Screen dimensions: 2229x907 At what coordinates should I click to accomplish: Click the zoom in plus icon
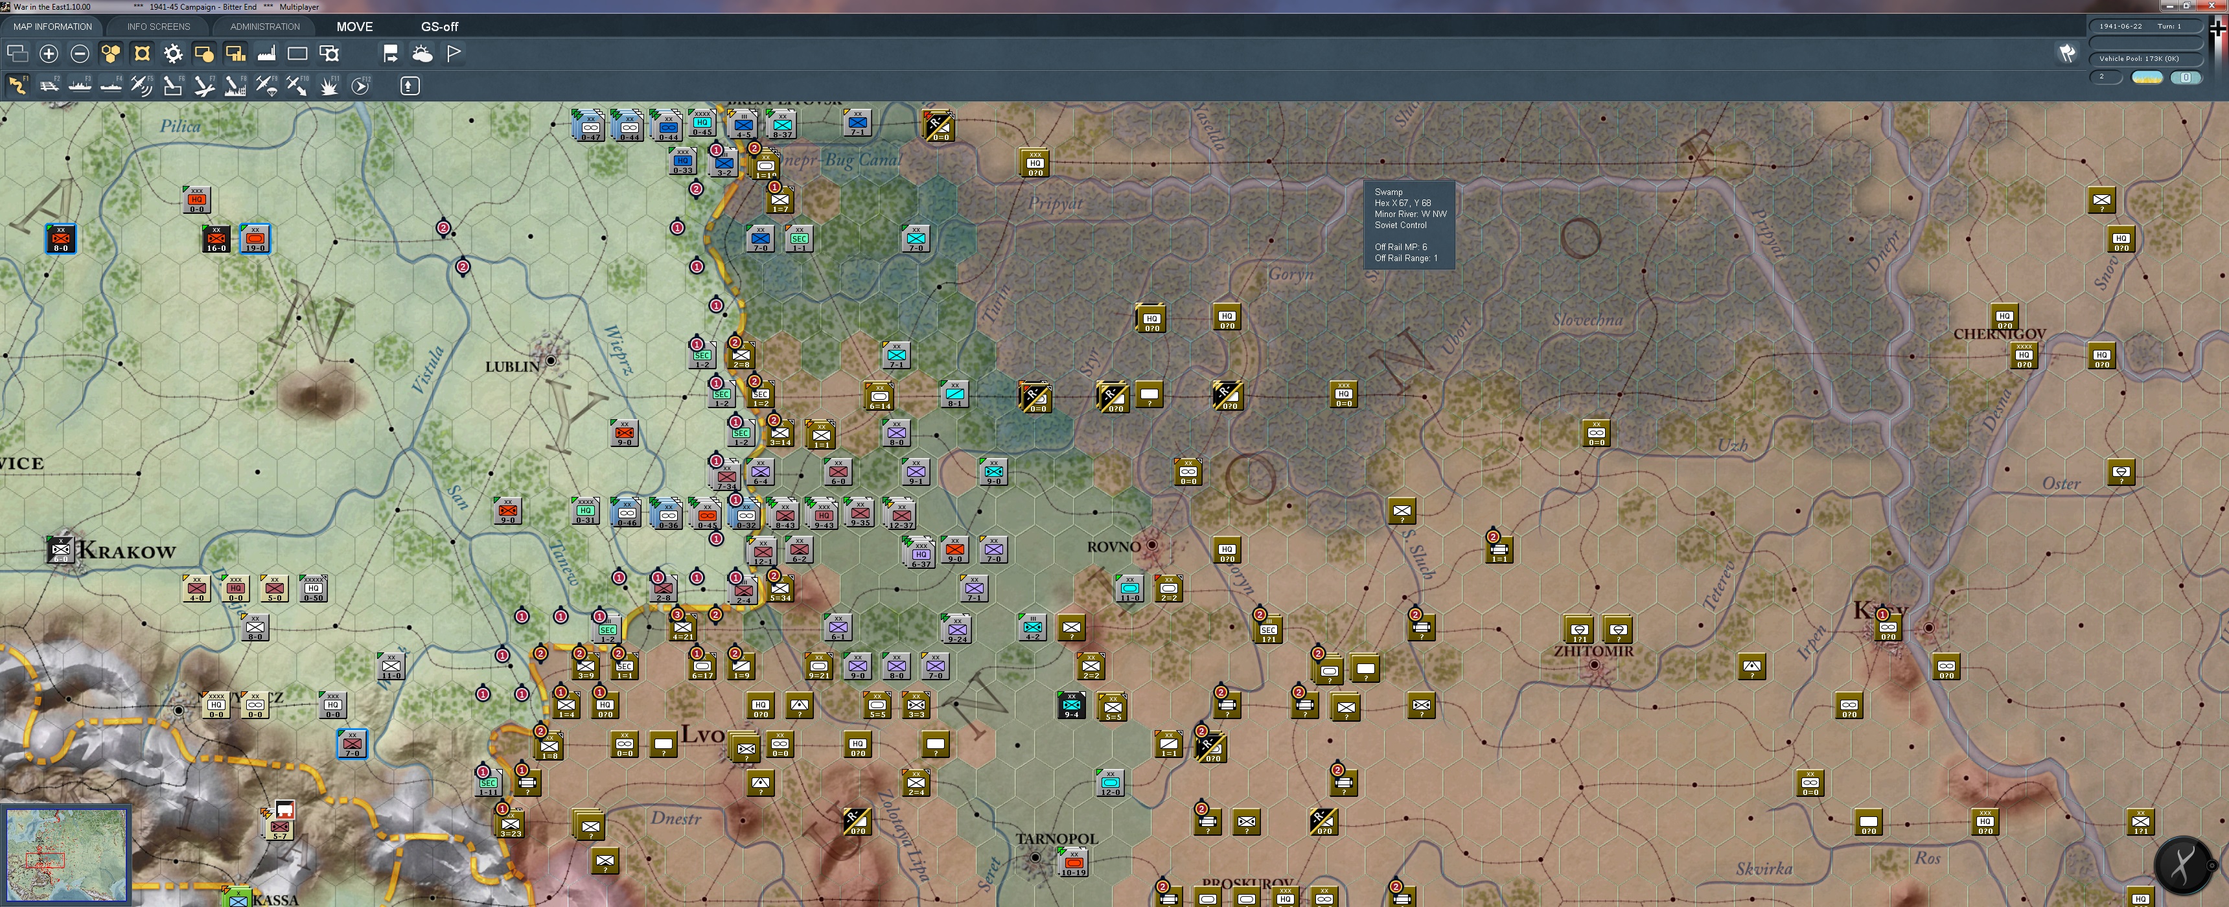pyautogui.click(x=49, y=54)
